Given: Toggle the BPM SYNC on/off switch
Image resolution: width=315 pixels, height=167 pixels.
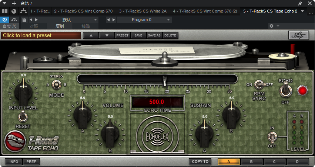Looking at the screenshot, I should 259,84.
